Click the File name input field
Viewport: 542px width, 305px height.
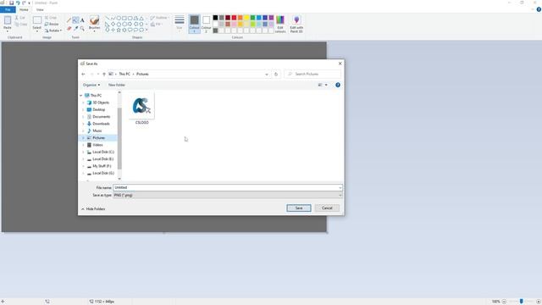[x=226, y=187]
